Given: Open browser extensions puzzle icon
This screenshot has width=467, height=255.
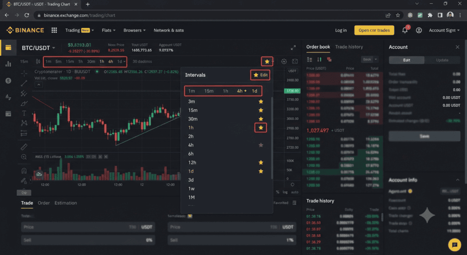Looking at the screenshot, I should pos(430,15).
